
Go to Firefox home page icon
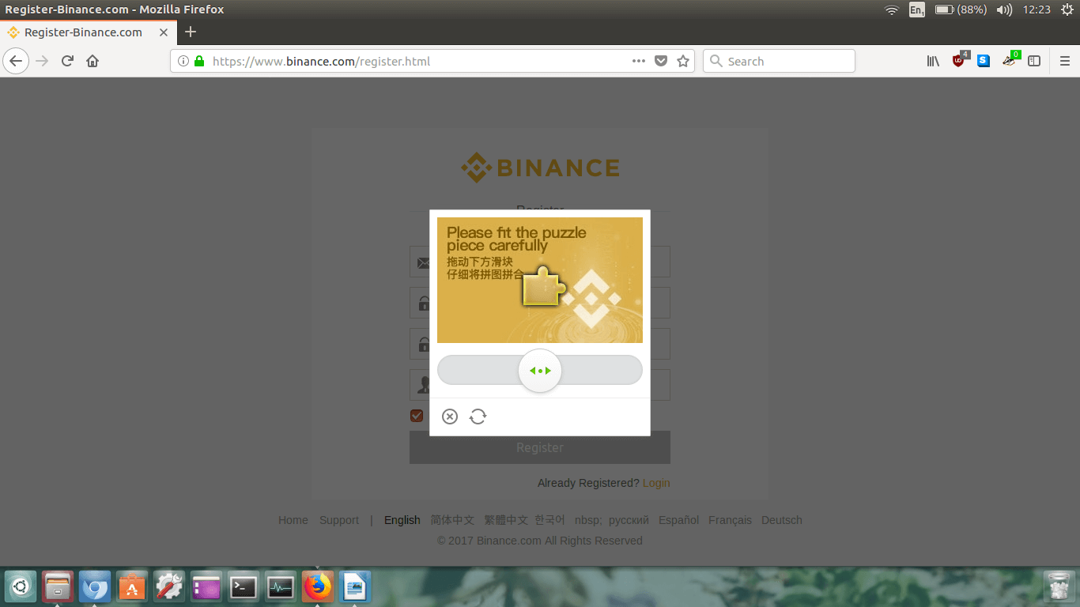pyautogui.click(x=93, y=61)
